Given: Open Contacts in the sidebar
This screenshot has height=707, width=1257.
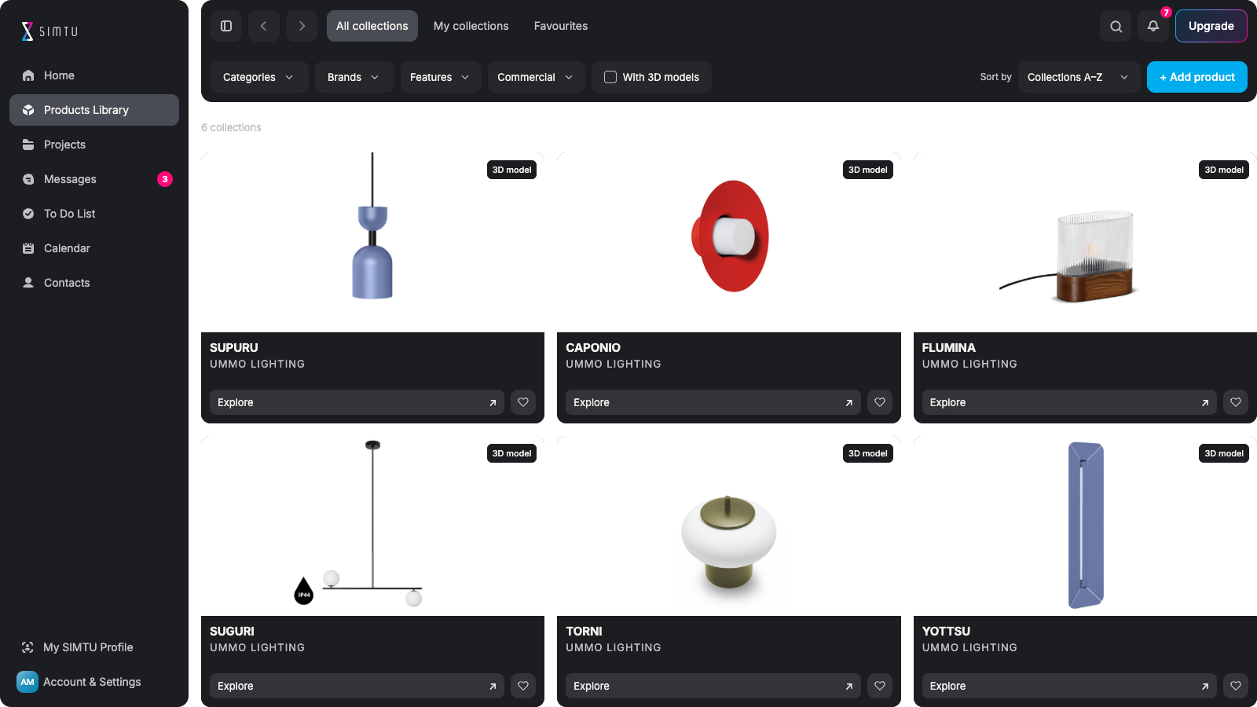Looking at the screenshot, I should [x=94, y=283].
